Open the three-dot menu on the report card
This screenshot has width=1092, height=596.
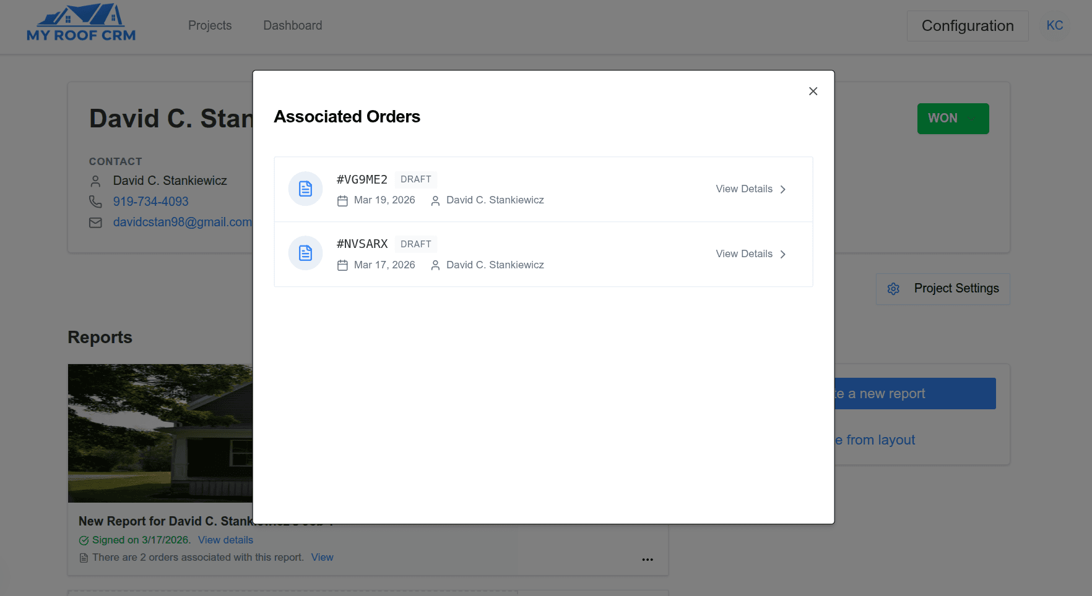648,559
